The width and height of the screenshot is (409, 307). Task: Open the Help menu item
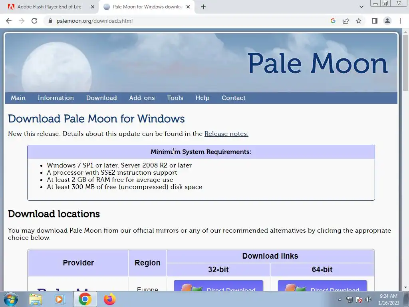(x=203, y=98)
